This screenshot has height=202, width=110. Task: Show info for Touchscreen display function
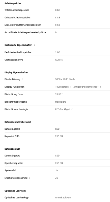[71, 87]
